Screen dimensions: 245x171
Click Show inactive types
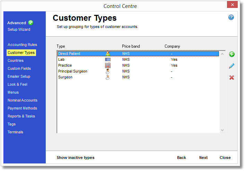76,158
